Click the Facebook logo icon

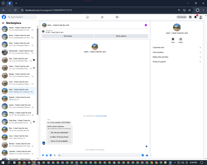(4, 17)
